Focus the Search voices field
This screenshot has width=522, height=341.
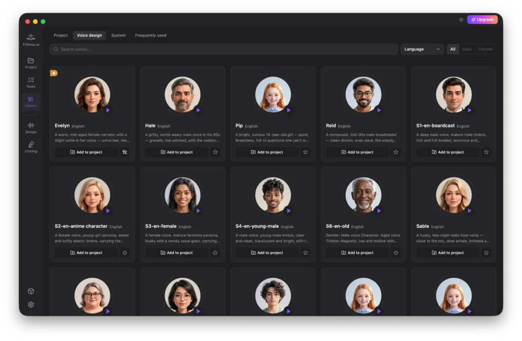224,49
